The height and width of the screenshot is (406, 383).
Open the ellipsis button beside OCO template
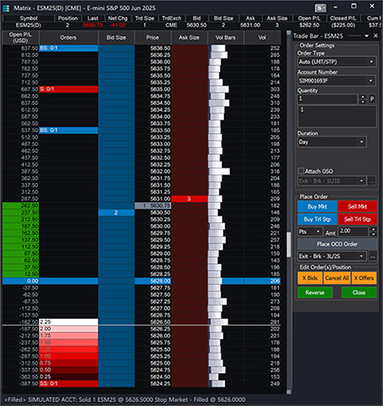(373, 256)
